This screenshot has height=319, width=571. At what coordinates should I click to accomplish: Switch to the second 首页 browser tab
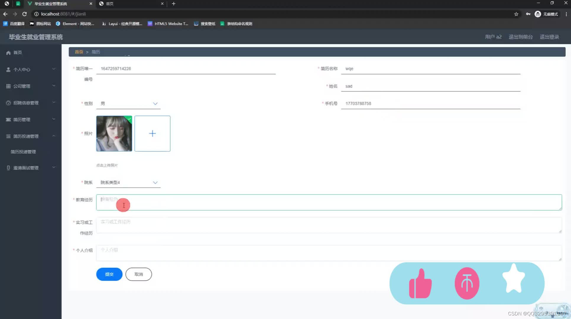tap(132, 4)
